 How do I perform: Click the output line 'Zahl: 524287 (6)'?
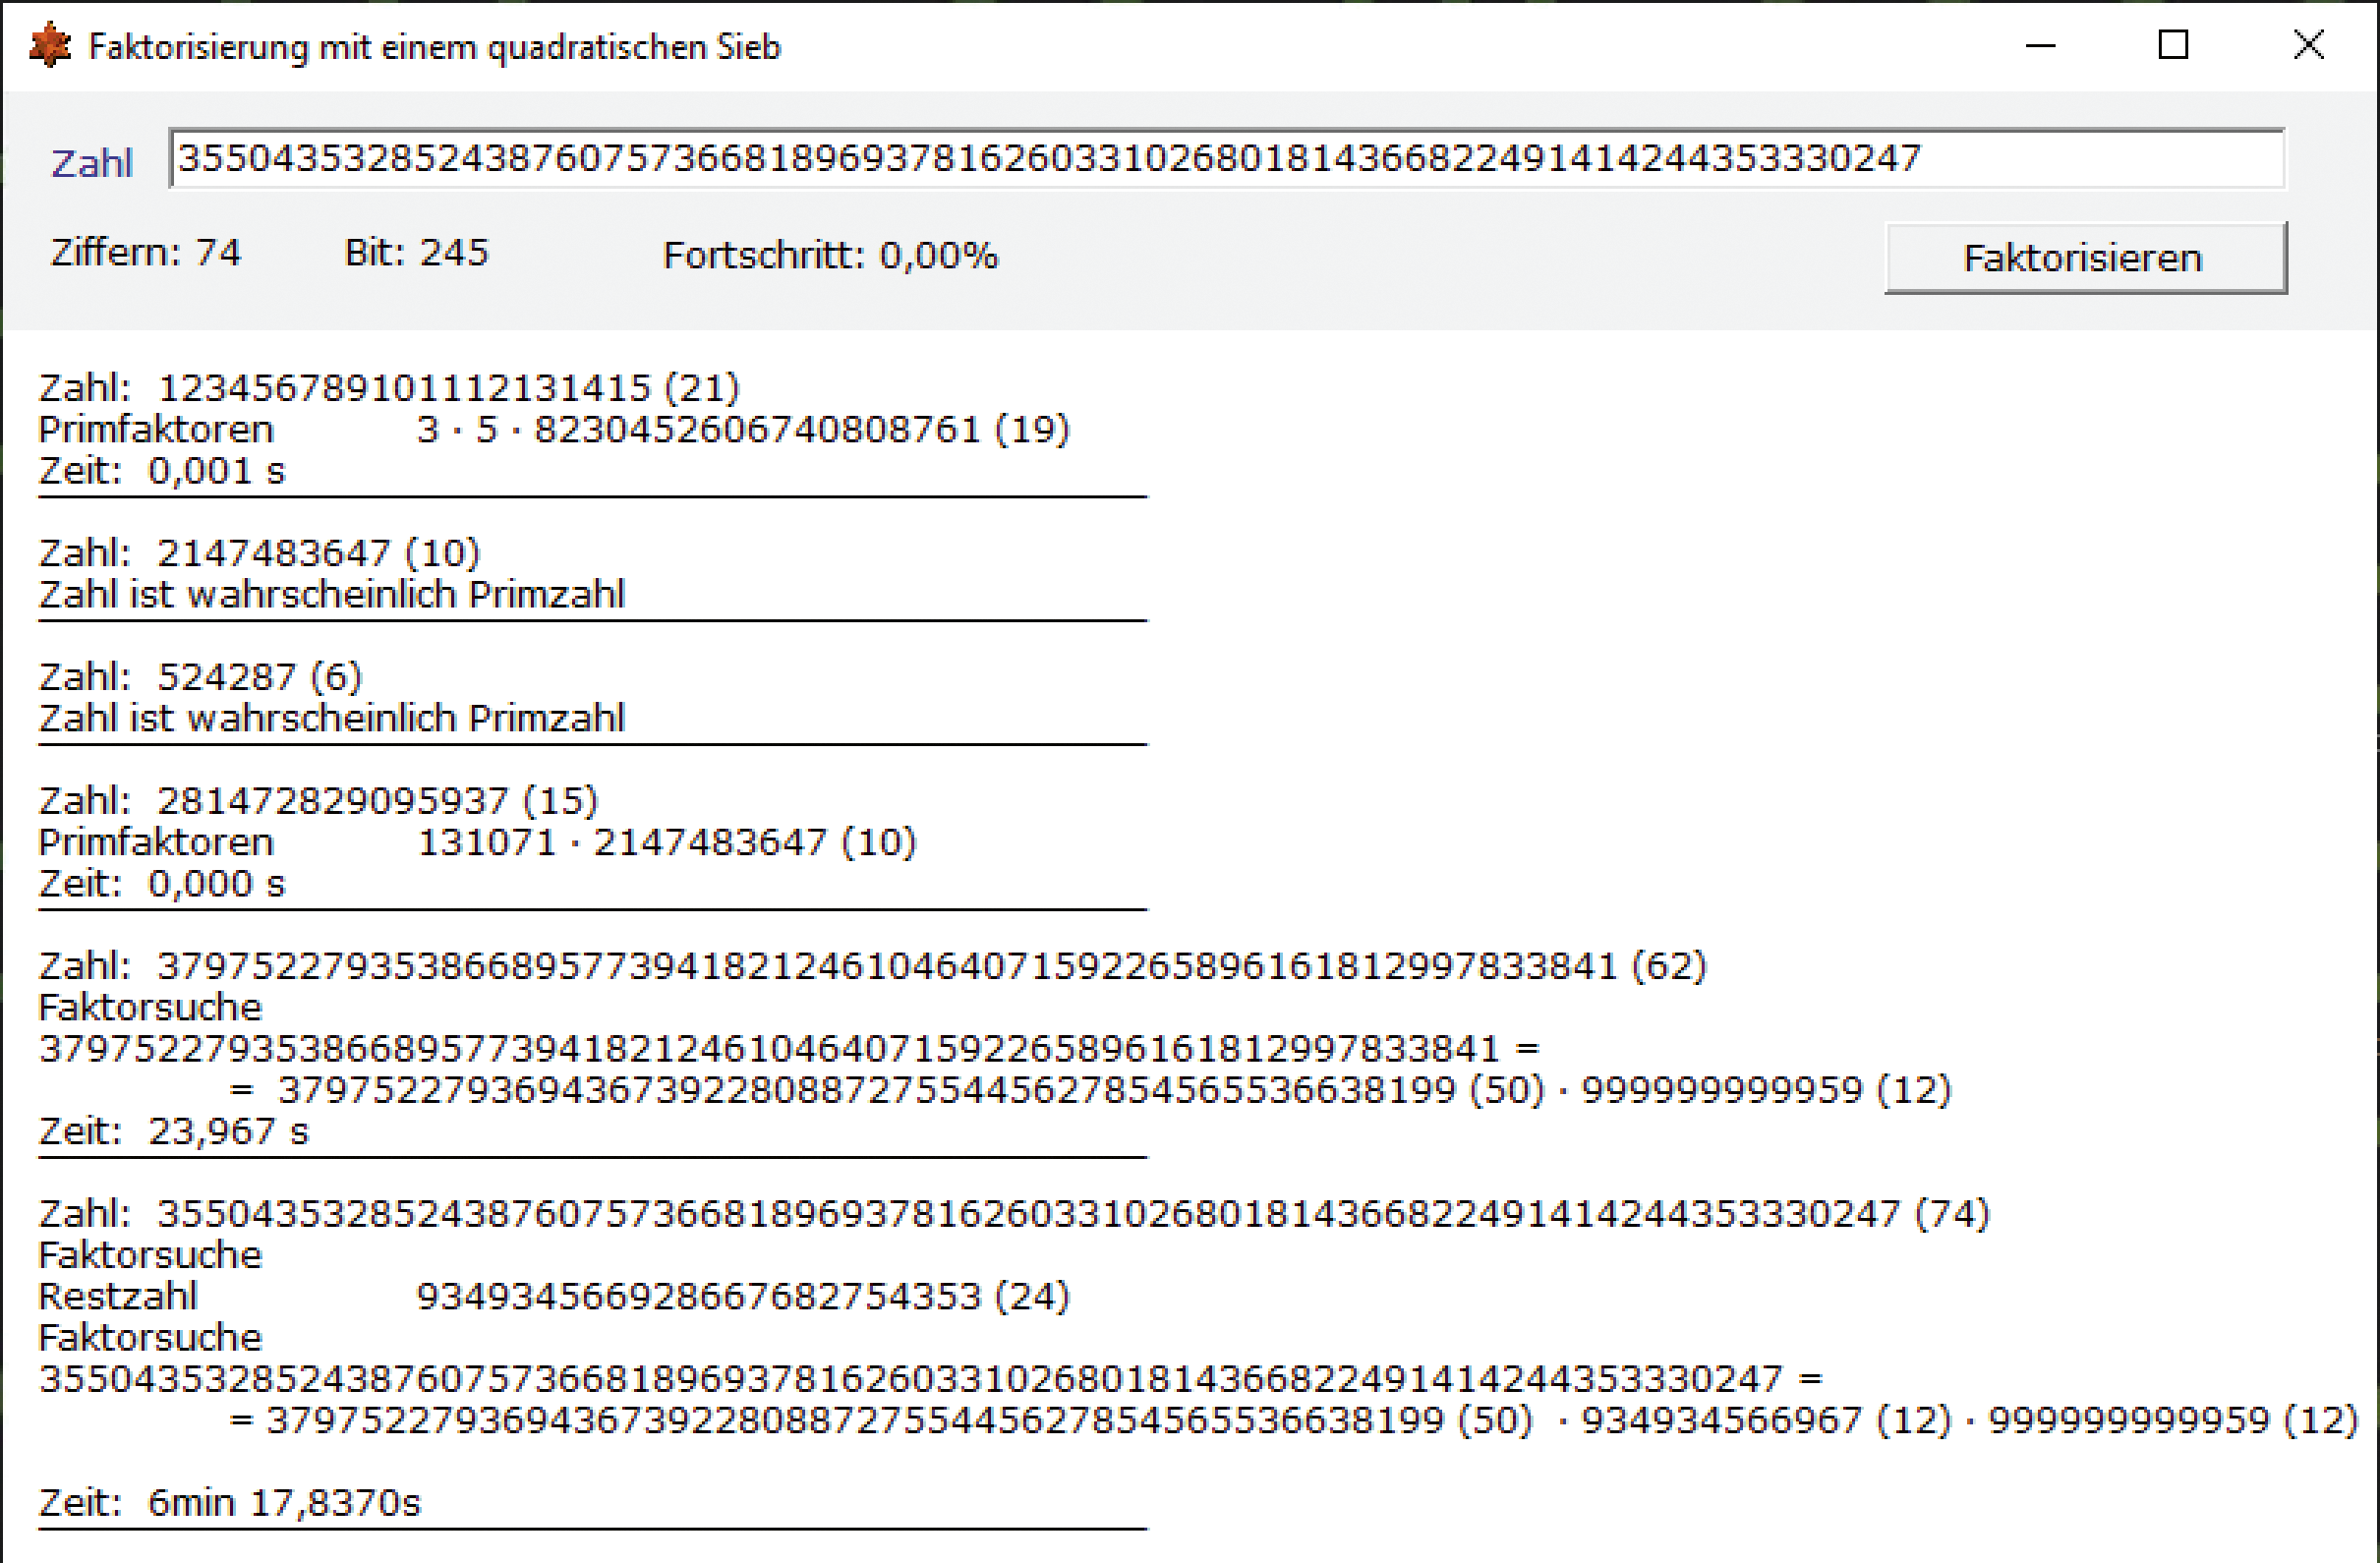[x=200, y=676]
